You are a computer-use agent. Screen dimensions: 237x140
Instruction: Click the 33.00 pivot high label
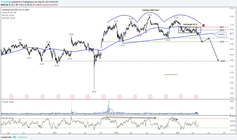tap(150, 15)
